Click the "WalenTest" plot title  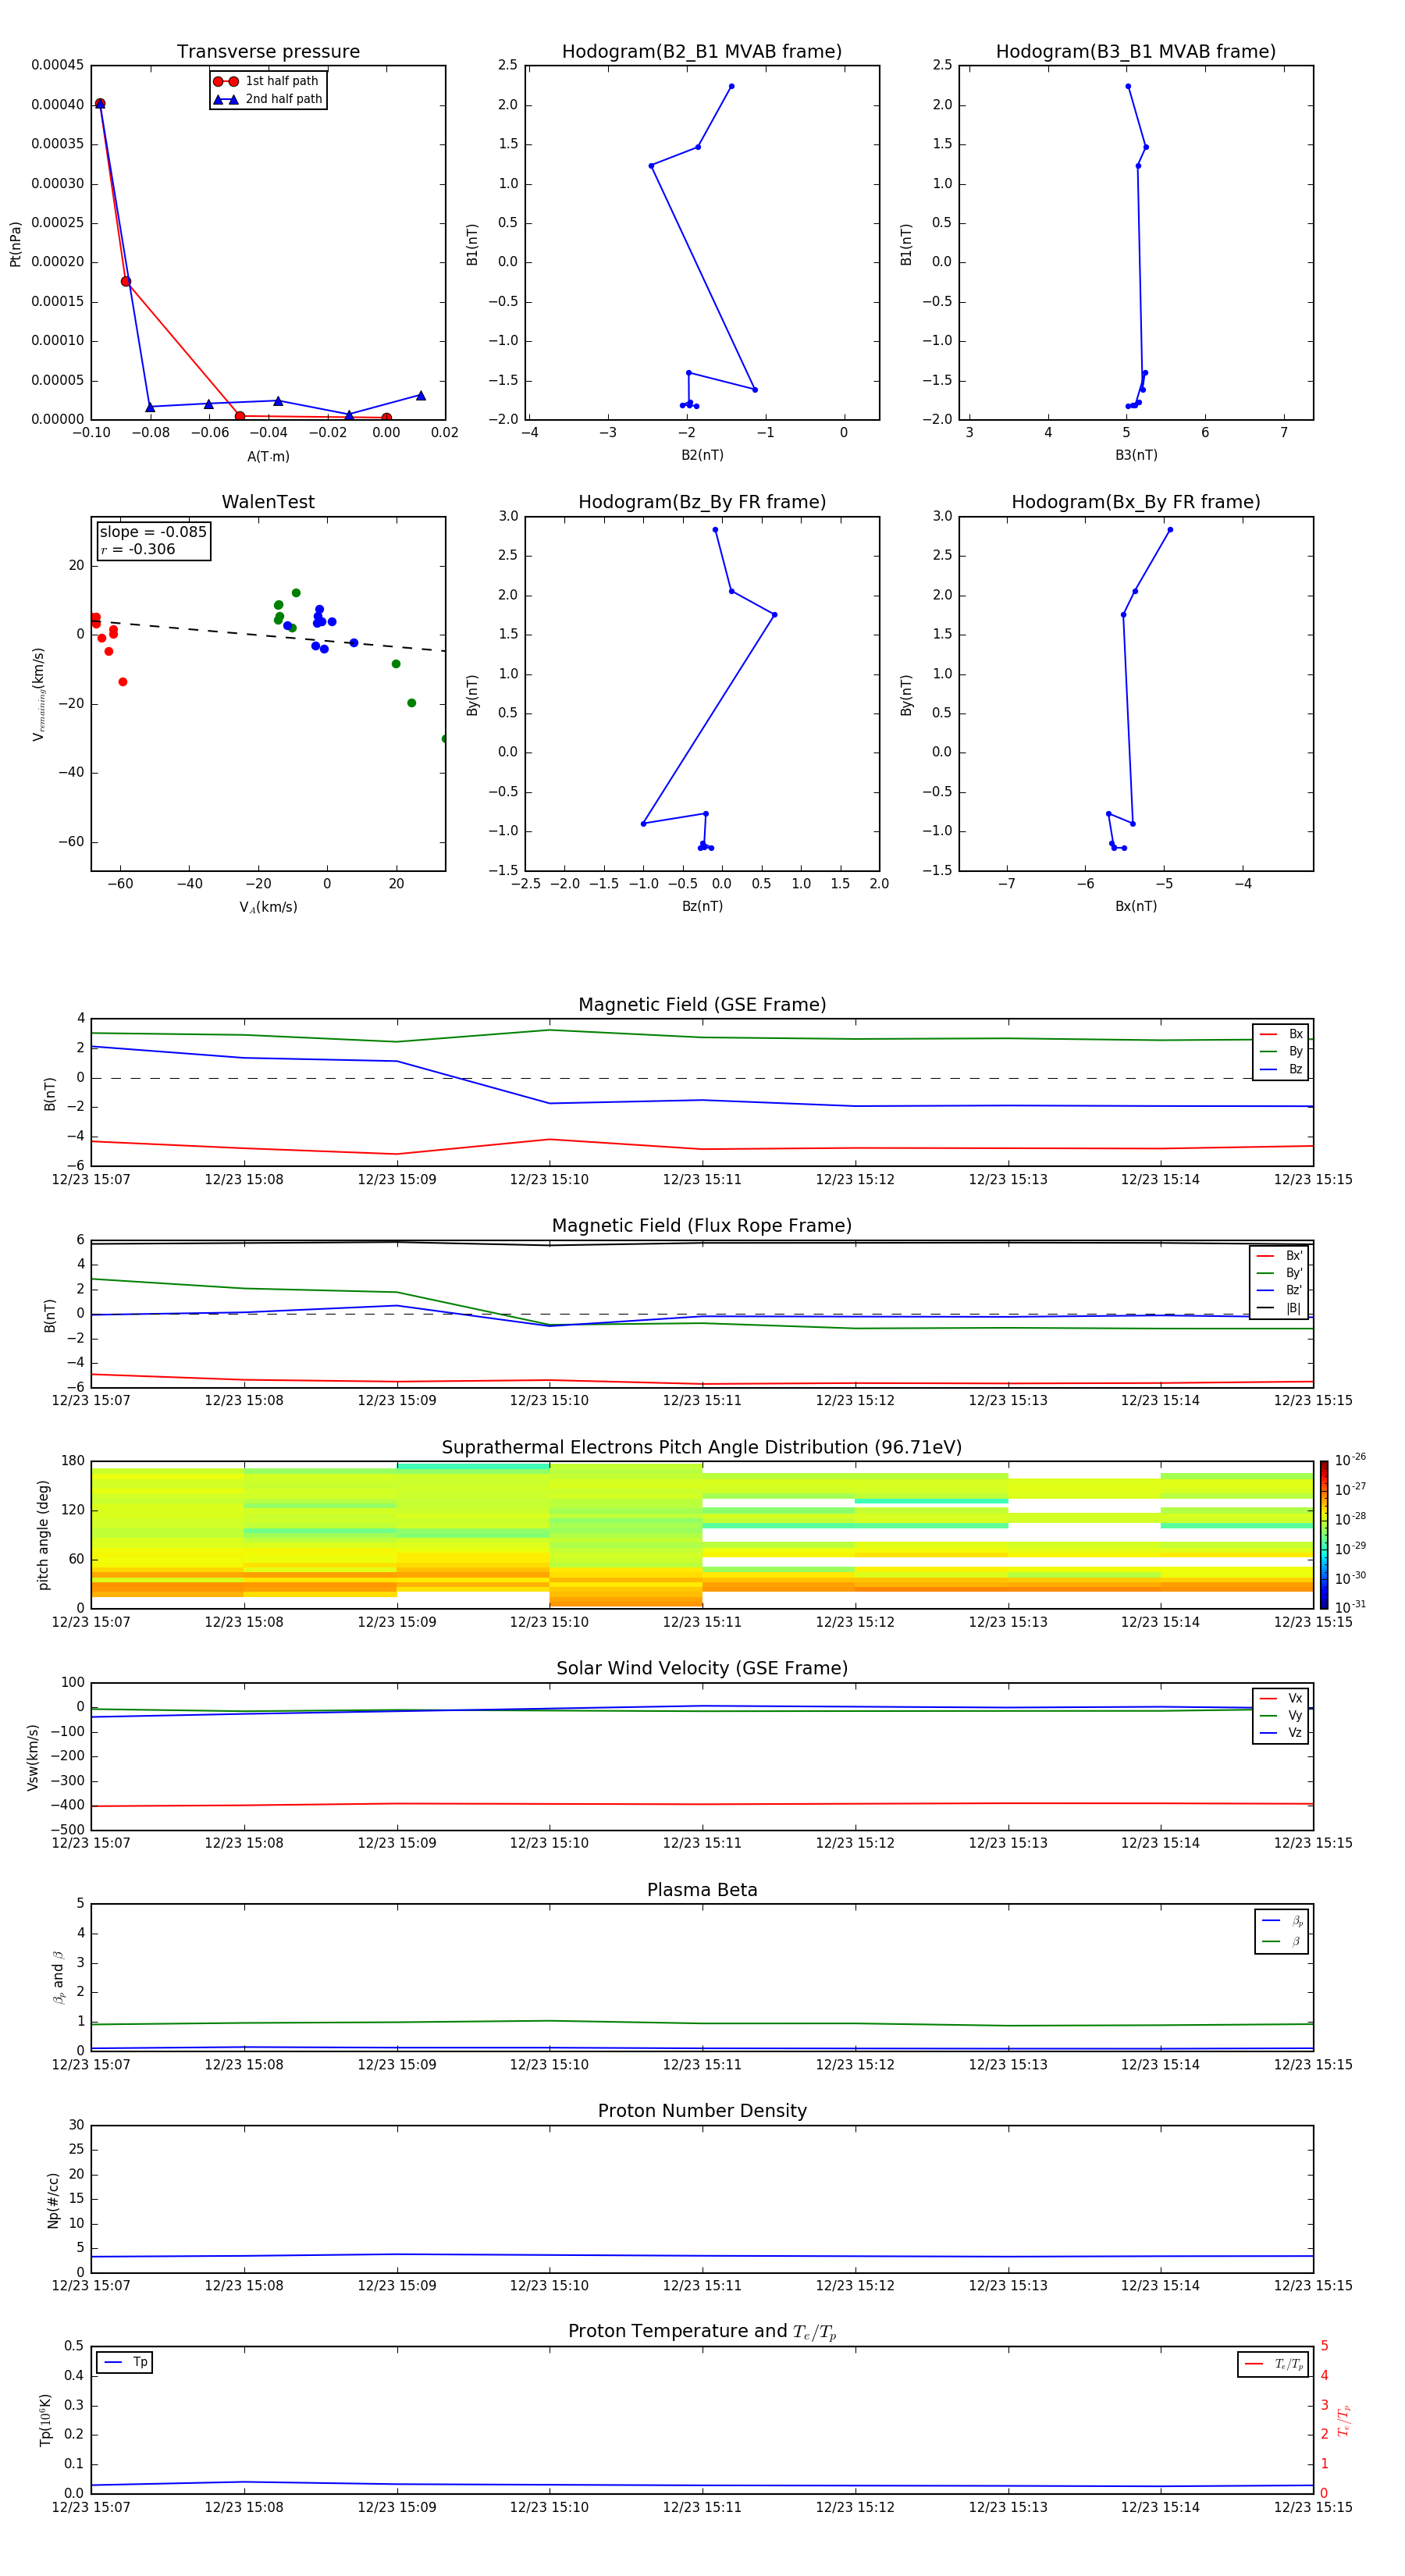point(268,502)
